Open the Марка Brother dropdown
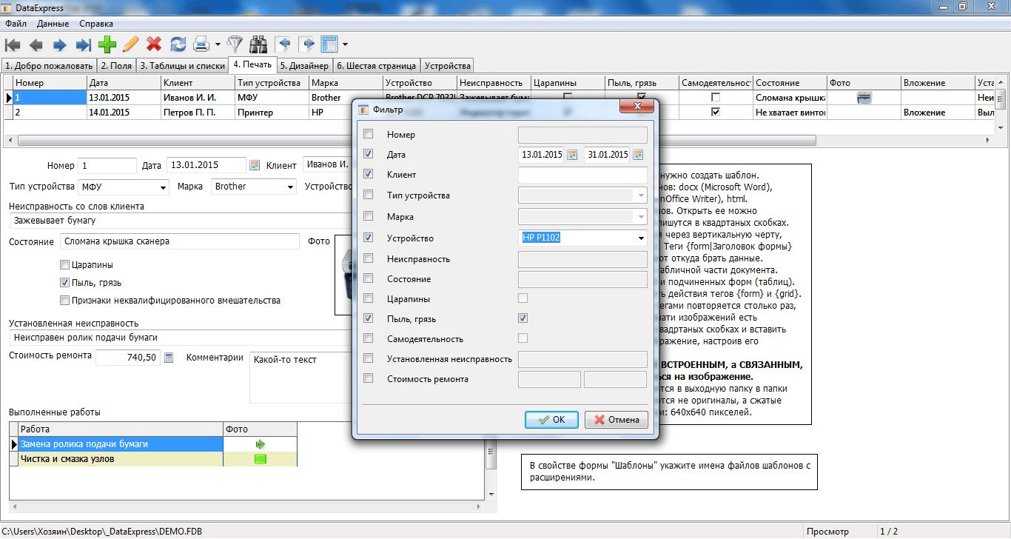 click(290, 187)
